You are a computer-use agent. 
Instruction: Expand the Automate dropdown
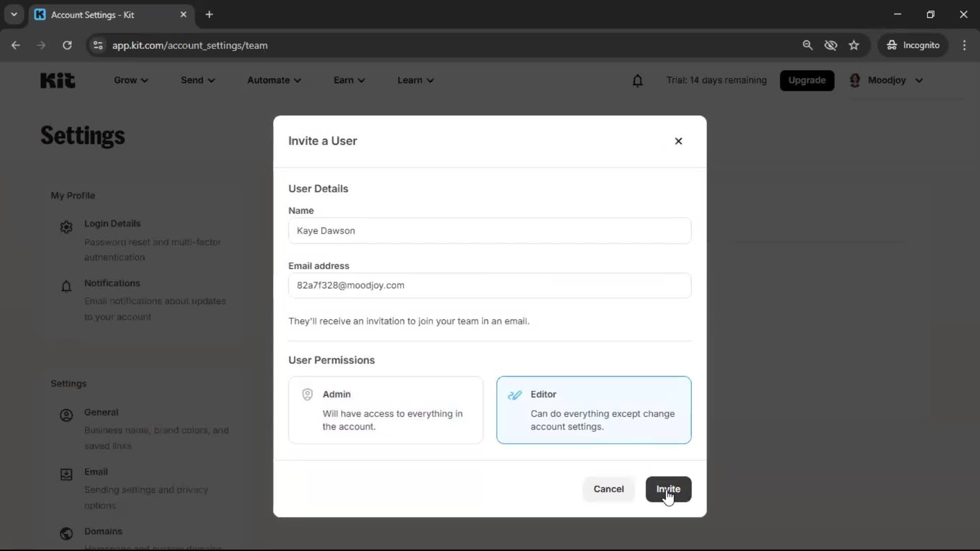pyautogui.click(x=274, y=80)
